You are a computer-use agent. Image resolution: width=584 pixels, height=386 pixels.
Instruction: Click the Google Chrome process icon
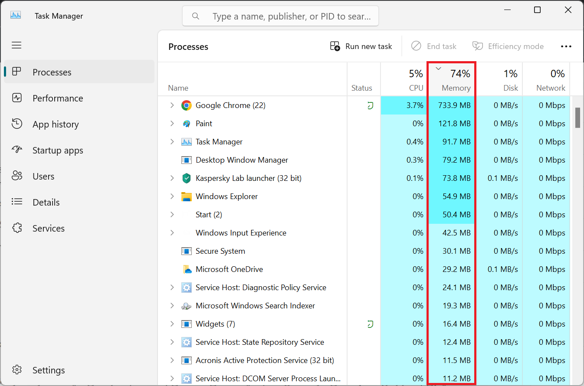[x=187, y=105]
